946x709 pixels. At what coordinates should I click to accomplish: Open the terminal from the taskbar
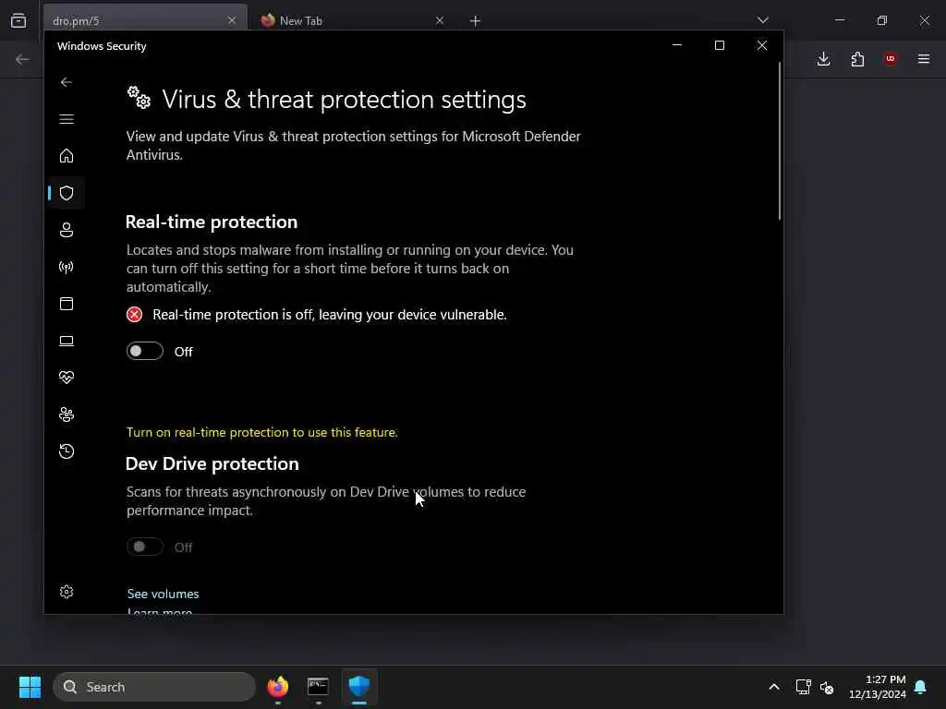pos(318,687)
